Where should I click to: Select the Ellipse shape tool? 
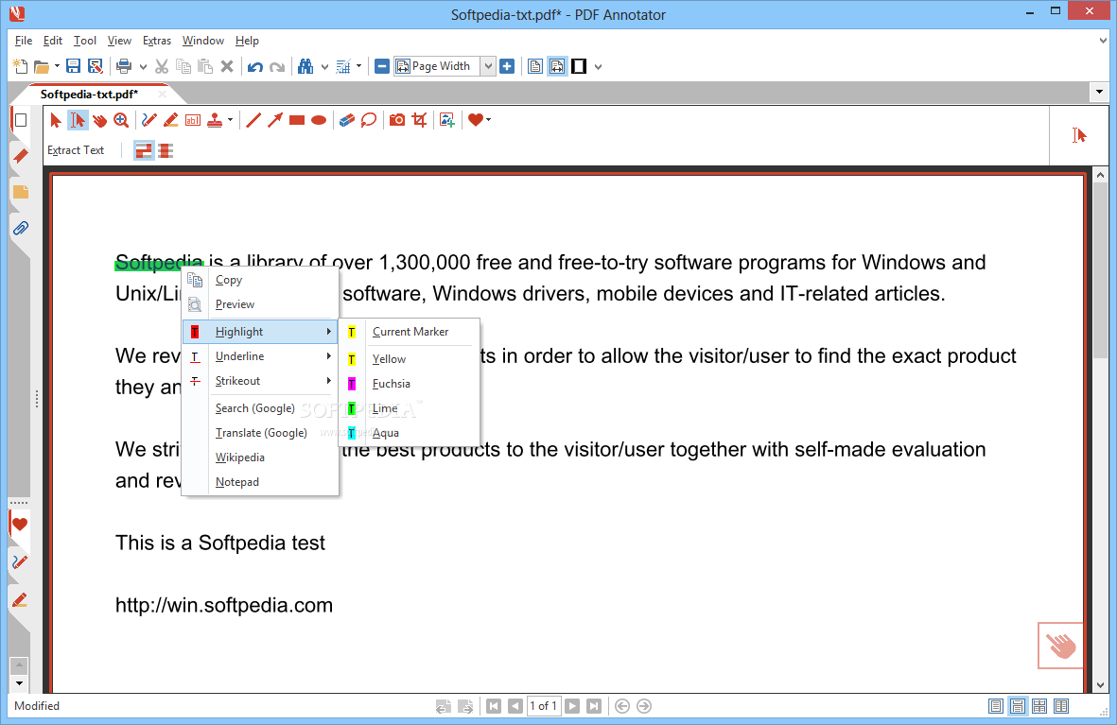319,120
